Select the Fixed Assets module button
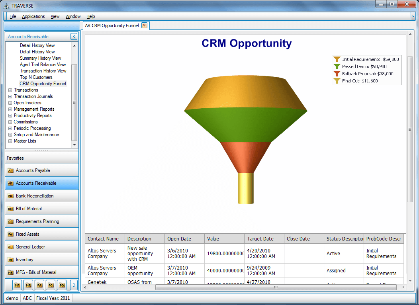The image size is (419, 305). [x=42, y=234]
